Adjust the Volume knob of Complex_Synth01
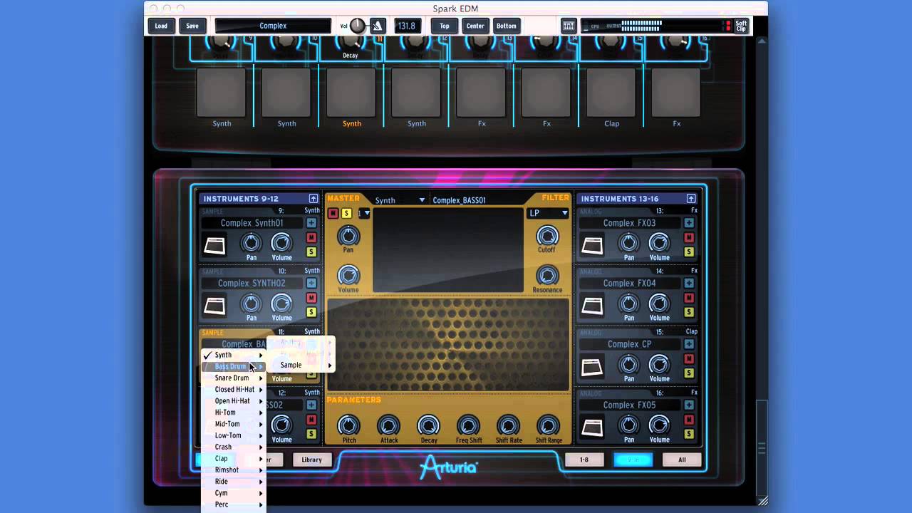This screenshot has width=912, height=513. coord(281,243)
